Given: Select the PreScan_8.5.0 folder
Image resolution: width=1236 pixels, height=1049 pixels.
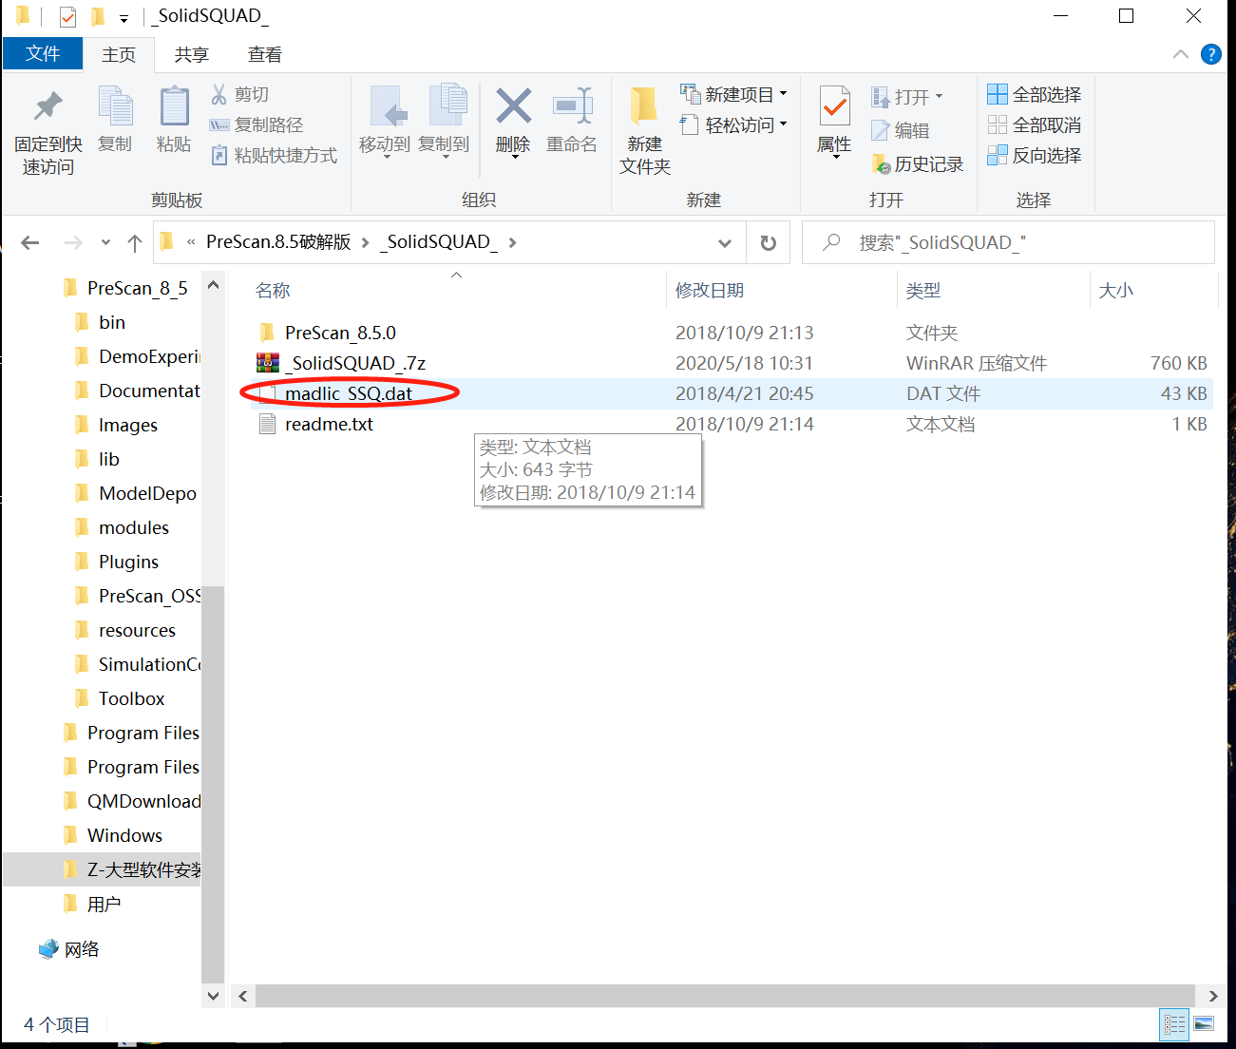Looking at the screenshot, I should (340, 333).
